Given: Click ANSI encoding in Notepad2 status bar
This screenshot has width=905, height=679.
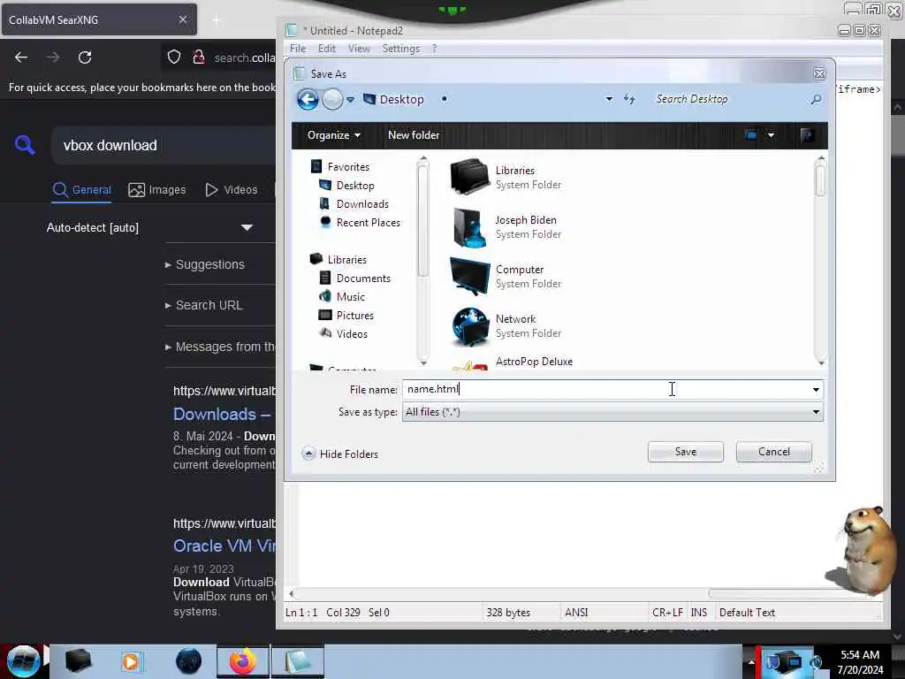Looking at the screenshot, I should 576,612.
